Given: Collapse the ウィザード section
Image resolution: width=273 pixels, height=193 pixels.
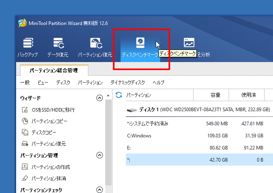Looking at the screenshot, I should 100,98.
